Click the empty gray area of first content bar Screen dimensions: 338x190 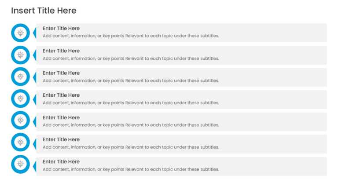(x=273, y=33)
